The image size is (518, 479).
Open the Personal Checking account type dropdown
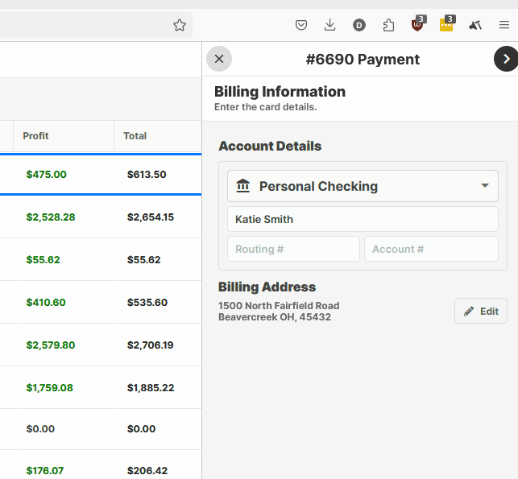click(363, 186)
